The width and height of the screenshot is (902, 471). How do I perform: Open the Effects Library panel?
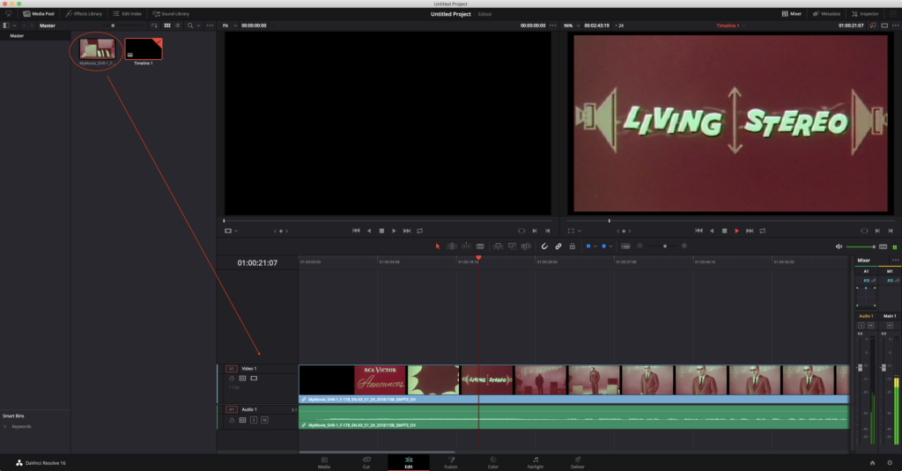pyautogui.click(x=84, y=14)
